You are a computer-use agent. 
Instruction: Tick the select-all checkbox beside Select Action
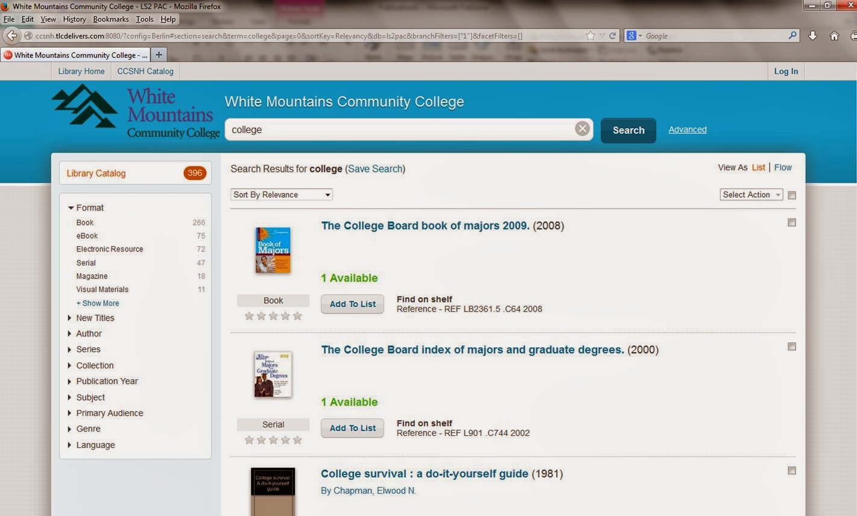(x=792, y=195)
